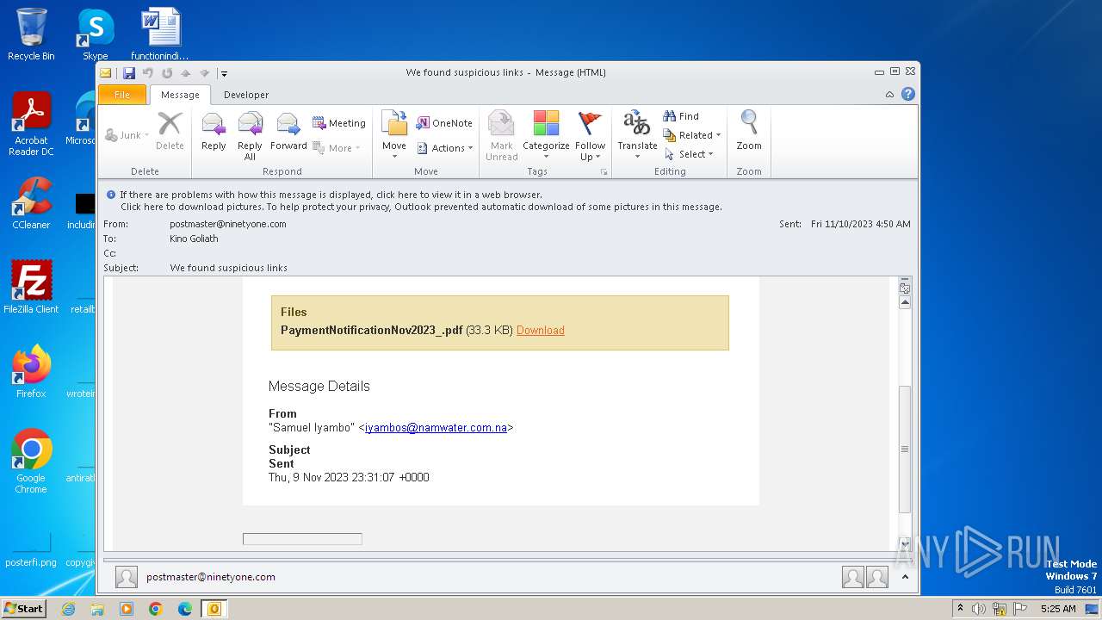
Task: Click contact photo in people pane
Action: [x=127, y=577]
